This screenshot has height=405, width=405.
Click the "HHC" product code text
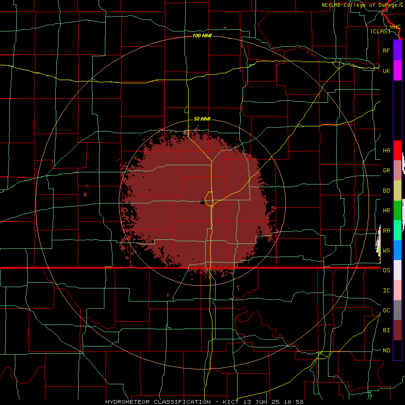[x=395, y=27]
